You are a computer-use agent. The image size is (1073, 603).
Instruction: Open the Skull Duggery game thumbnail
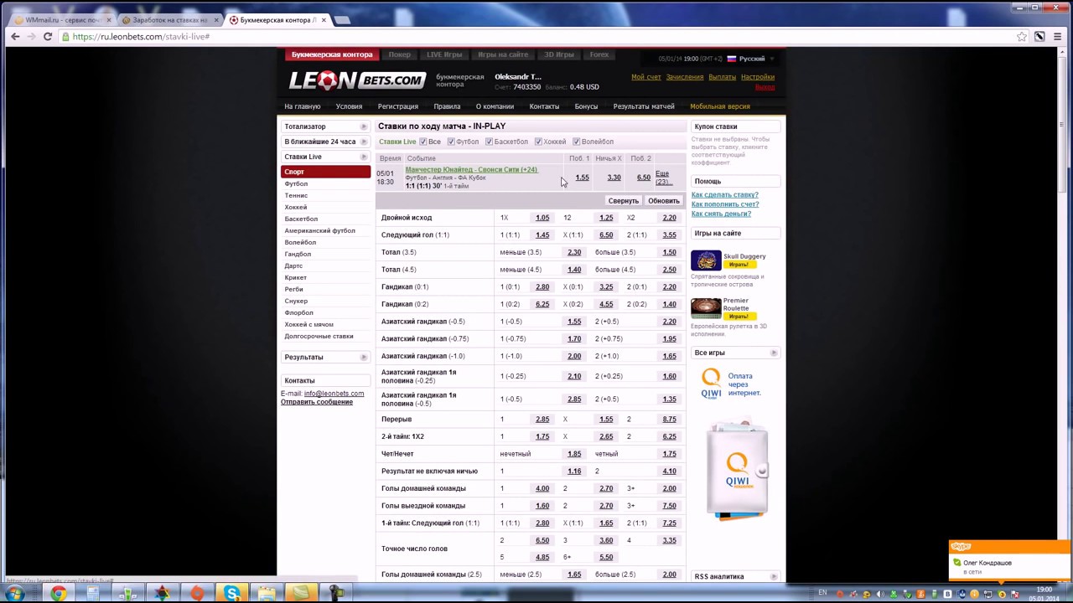click(x=706, y=260)
